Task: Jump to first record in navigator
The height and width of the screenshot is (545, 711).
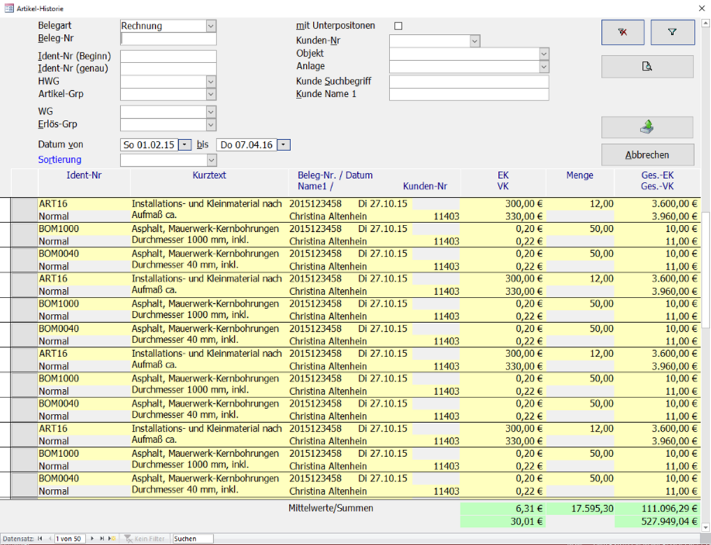Action: (x=40, y=539)
